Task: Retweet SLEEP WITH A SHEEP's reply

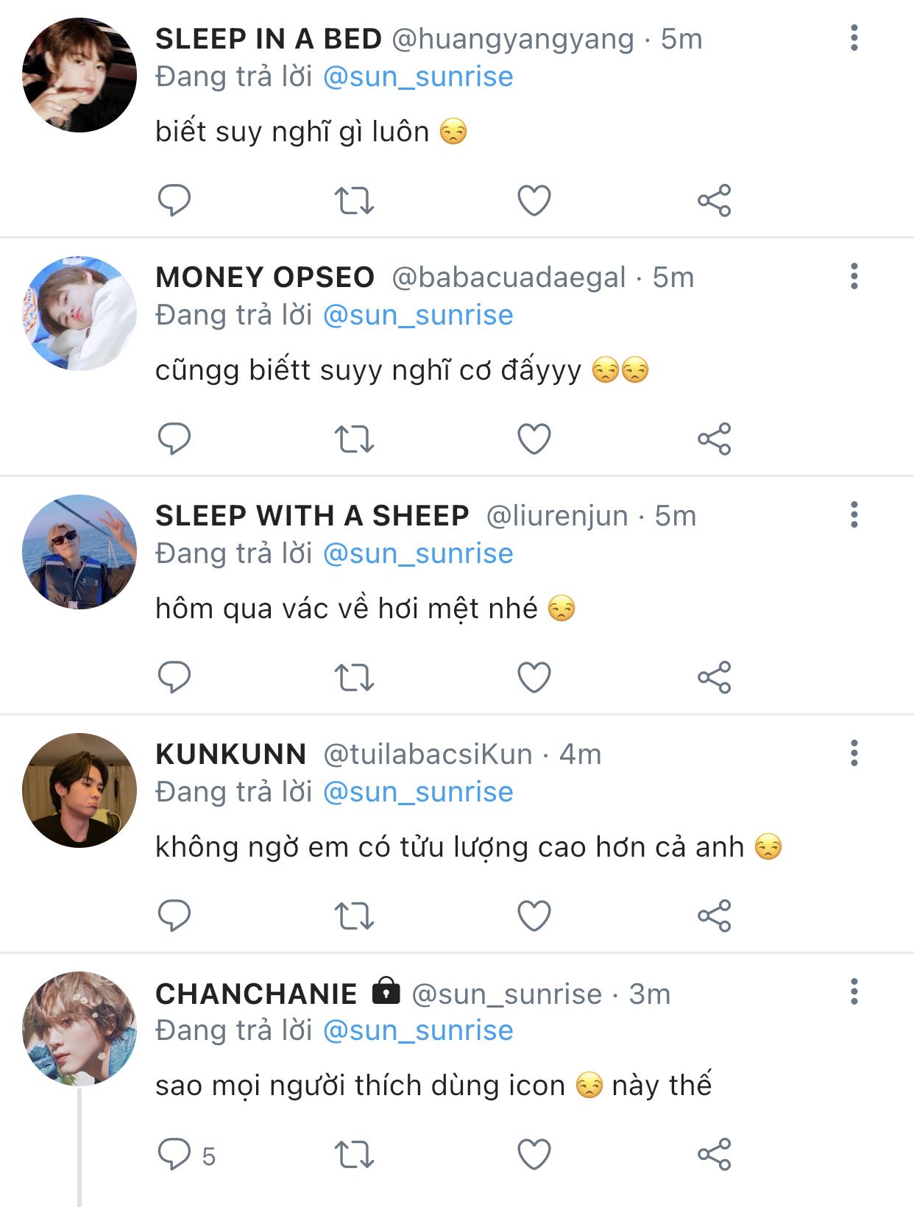Action: tap(354, 677)
